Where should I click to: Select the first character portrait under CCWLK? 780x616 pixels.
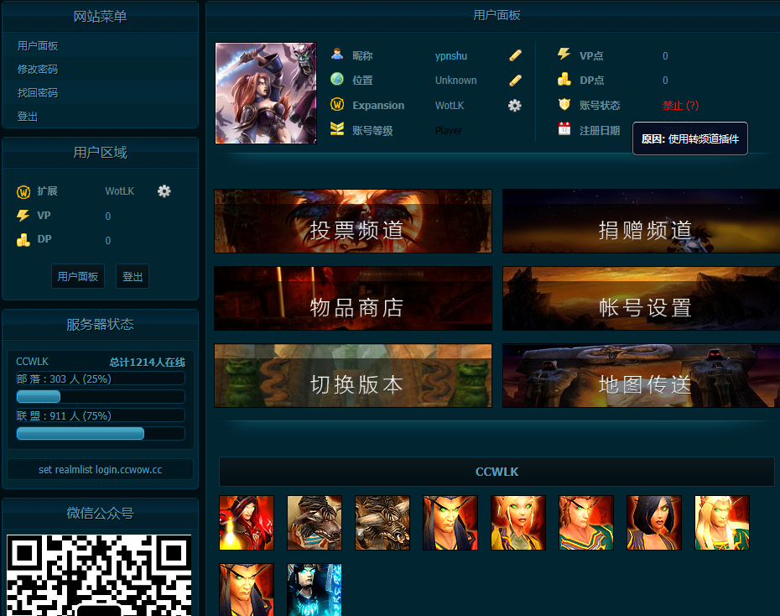pyautogui.click(x=246, y=522)
